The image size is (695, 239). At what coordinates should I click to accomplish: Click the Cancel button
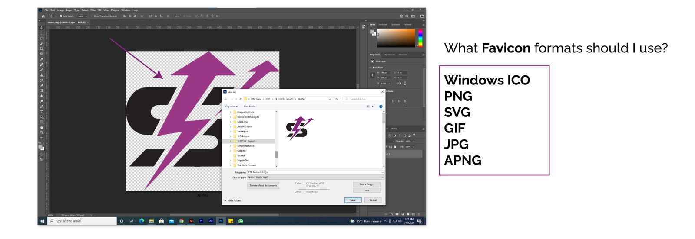373,200
